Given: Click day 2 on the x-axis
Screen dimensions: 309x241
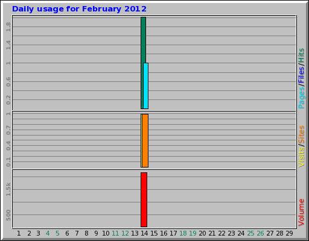Looking at the screenshot, I should (29, 233).
